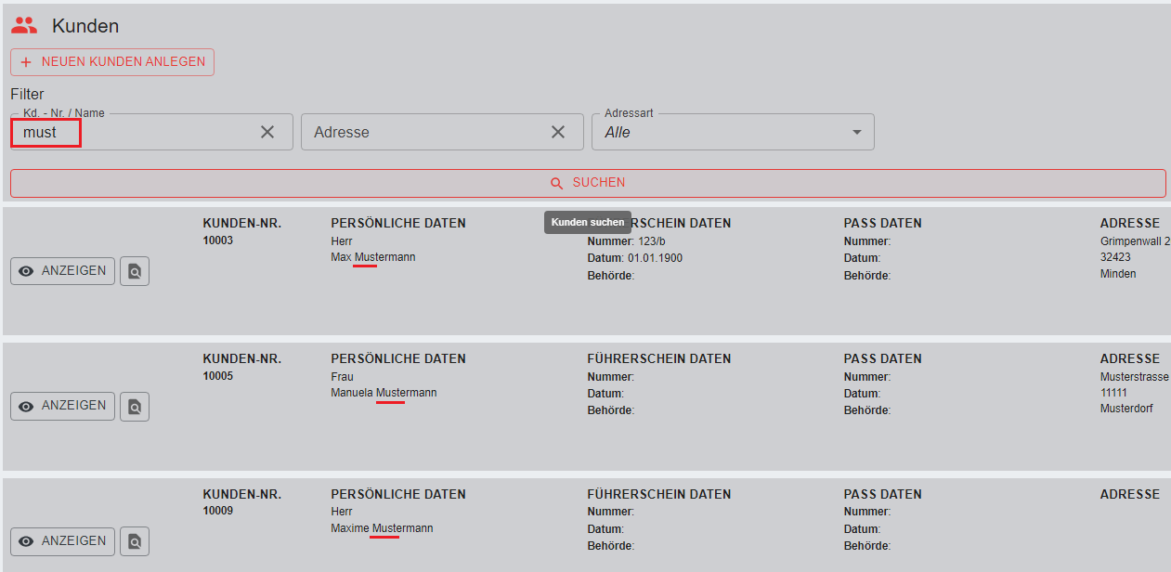Open the Adressart dropdown
Viewport: 1171px width, 572px height.
(x=733, y=132)
